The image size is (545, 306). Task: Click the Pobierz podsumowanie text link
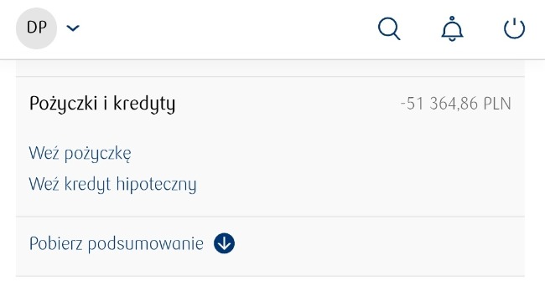tap(117, 243)
